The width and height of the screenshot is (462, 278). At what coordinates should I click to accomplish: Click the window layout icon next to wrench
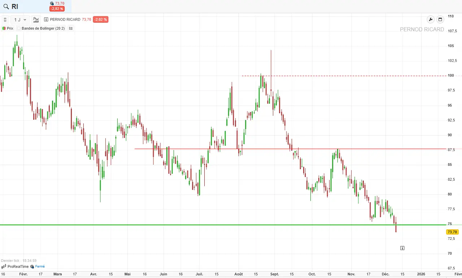tap(440, 19)
